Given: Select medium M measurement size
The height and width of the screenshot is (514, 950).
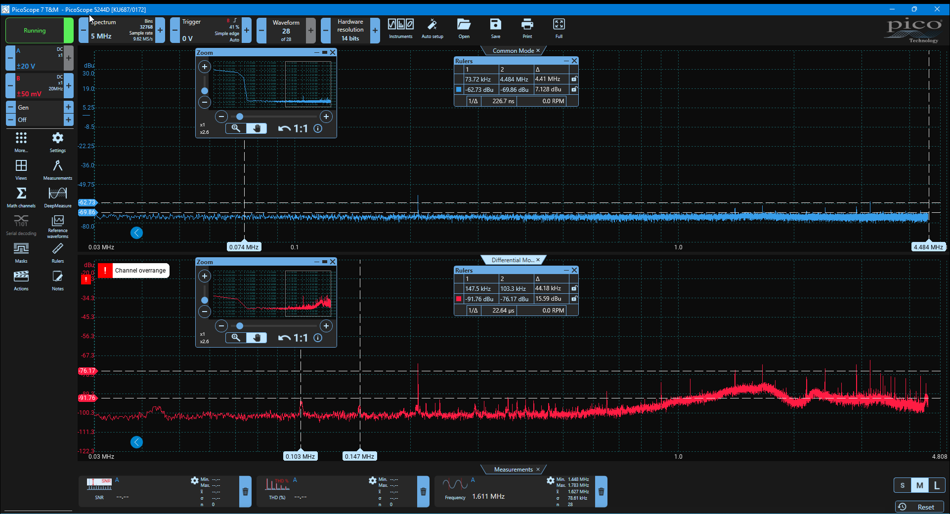Looking at the screenshot, I should pos(919,485).
